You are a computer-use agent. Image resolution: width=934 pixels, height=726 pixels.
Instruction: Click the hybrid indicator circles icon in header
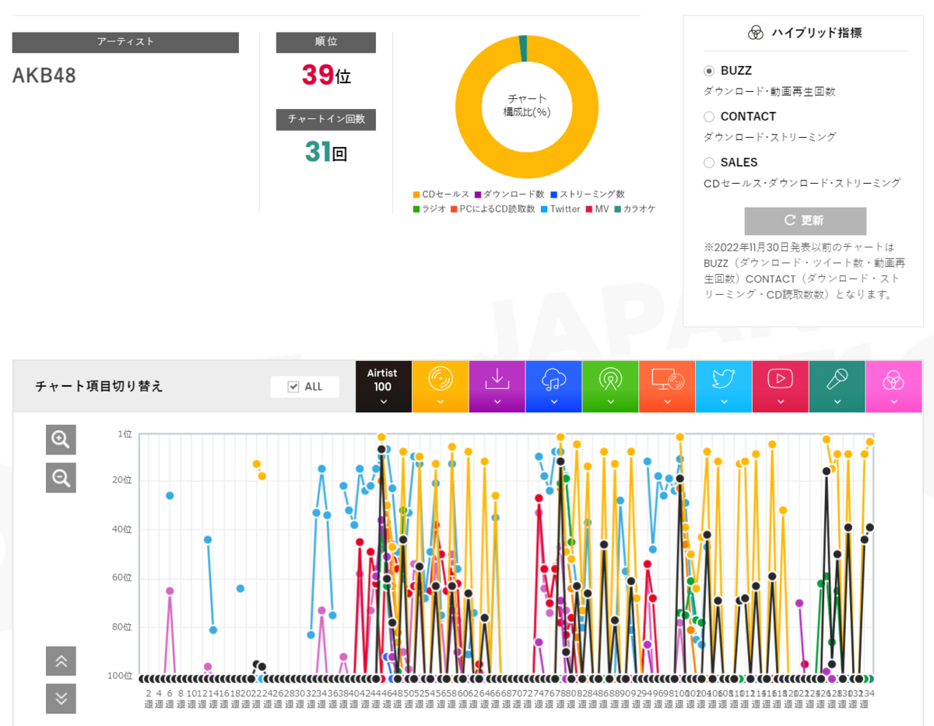click(x=756, y=33)
